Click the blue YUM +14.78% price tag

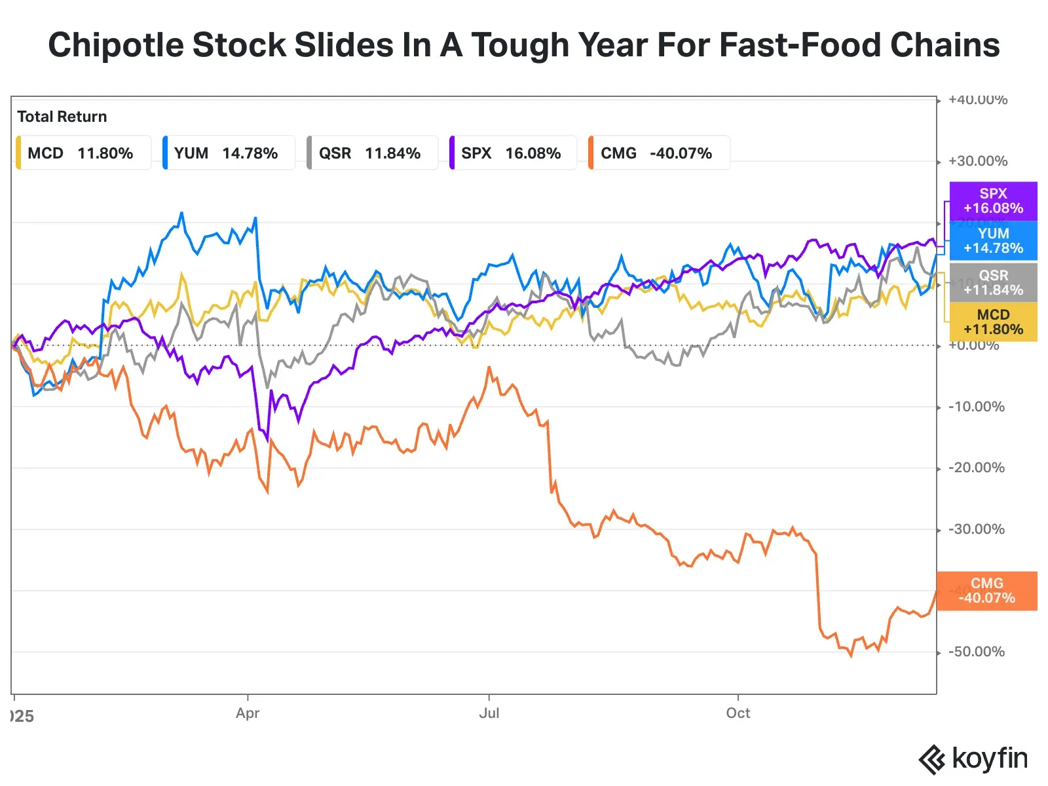993,241
